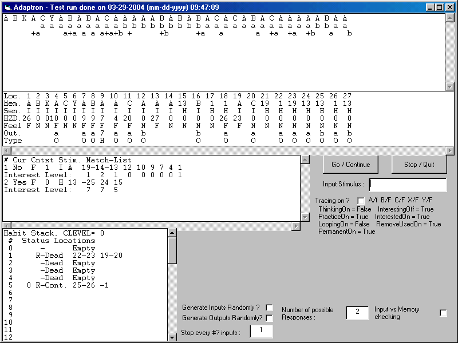Minimize the Adaptron window
Viewport: 458px width, 343px height.
point(430,7)
